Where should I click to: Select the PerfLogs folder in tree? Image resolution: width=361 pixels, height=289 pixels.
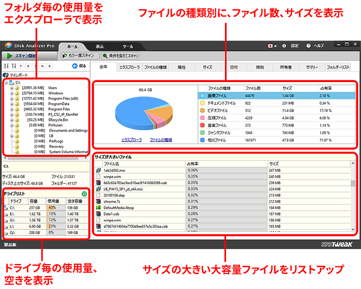click(56, 141)
